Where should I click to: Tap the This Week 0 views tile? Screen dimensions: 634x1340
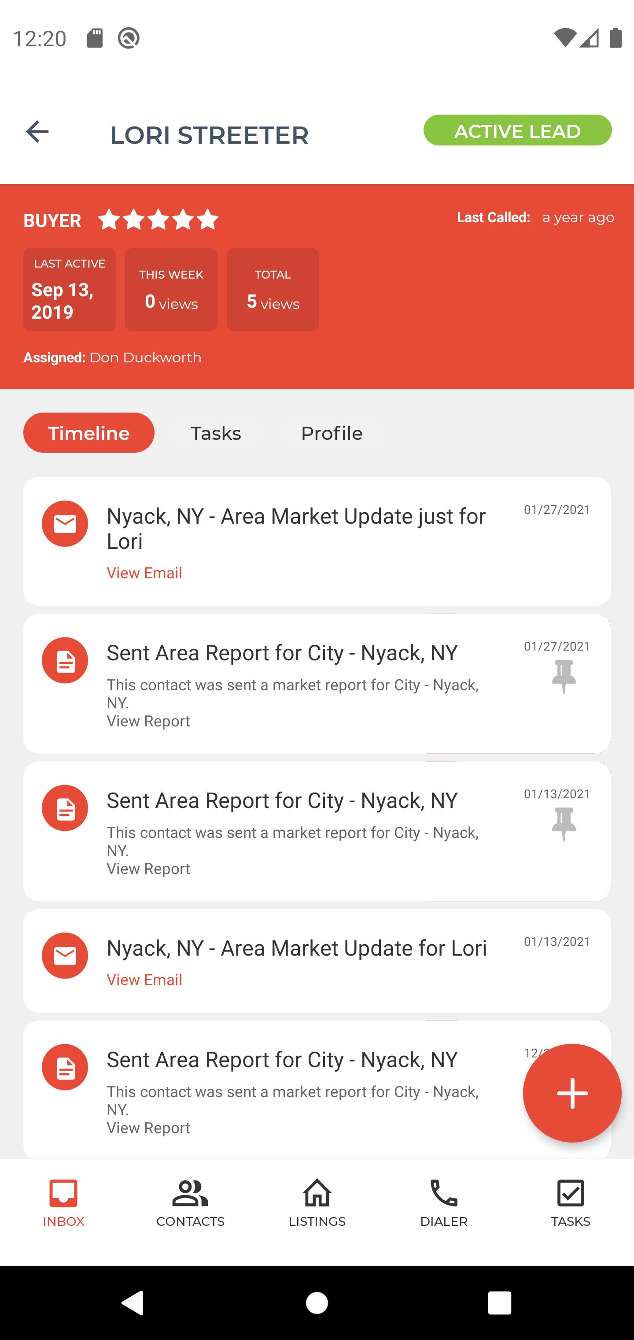click(172, 290)
